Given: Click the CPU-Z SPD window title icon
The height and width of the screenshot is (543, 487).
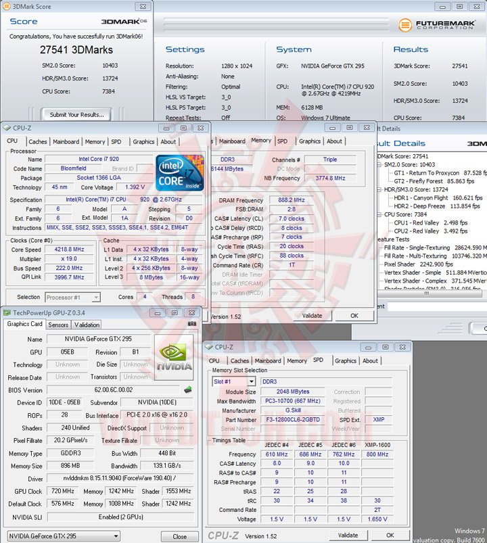Looking at the screenshot, I should pyautogui.click(x=209, y=347).
